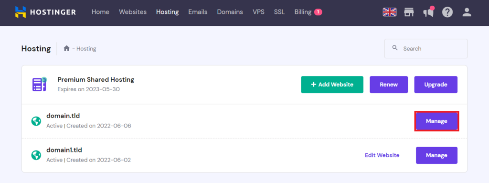Focus the Search input field
489x183 pixels.
click(x=425, y=48)
